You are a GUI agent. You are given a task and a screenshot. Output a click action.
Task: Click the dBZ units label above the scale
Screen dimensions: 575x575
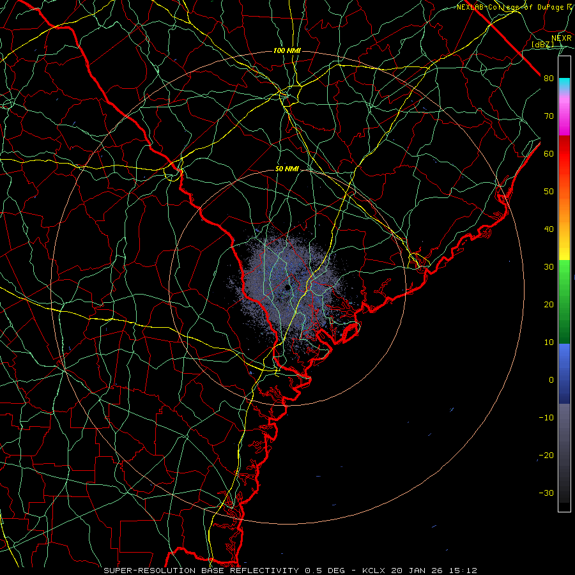(542, 45)
